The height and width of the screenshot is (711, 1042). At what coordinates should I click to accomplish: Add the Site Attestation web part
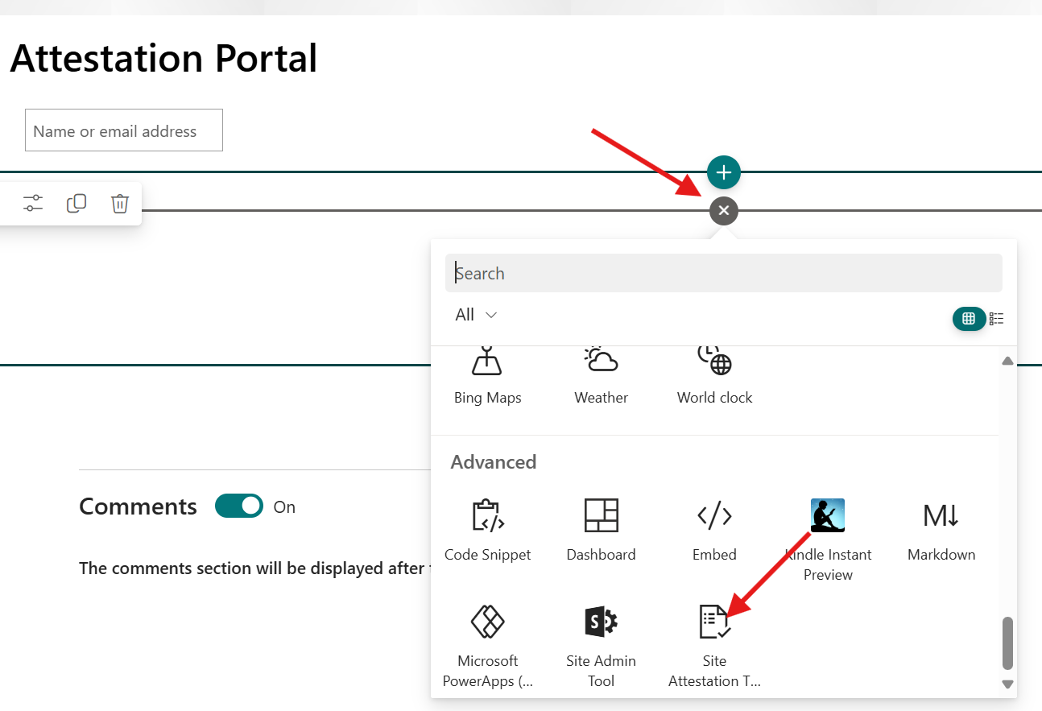click(714, 646)
